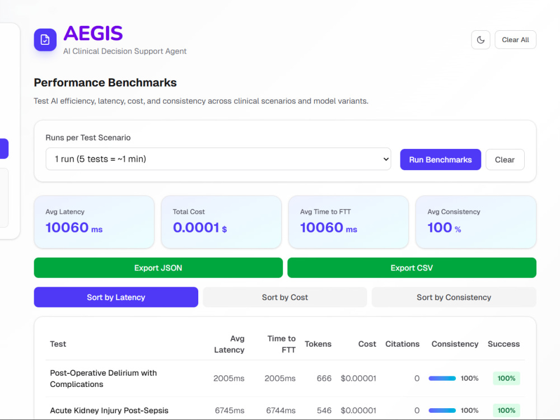Switch to Sort by Latency tab

click(x=116, y=297)
